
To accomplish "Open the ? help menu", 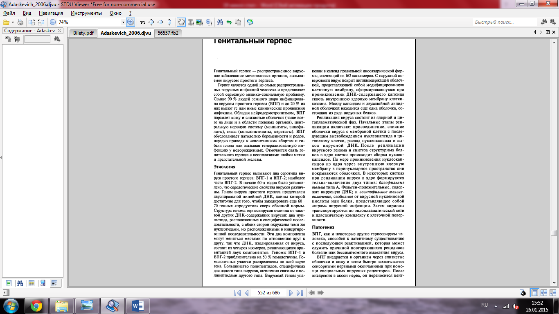I will (130, 13).
